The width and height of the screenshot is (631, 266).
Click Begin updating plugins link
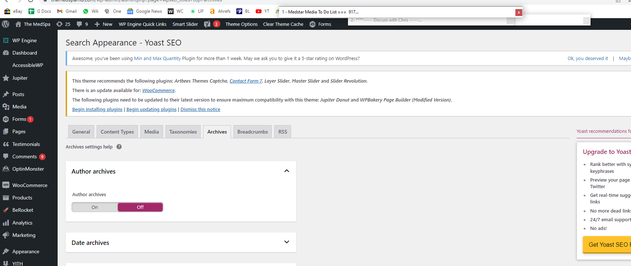151,109
